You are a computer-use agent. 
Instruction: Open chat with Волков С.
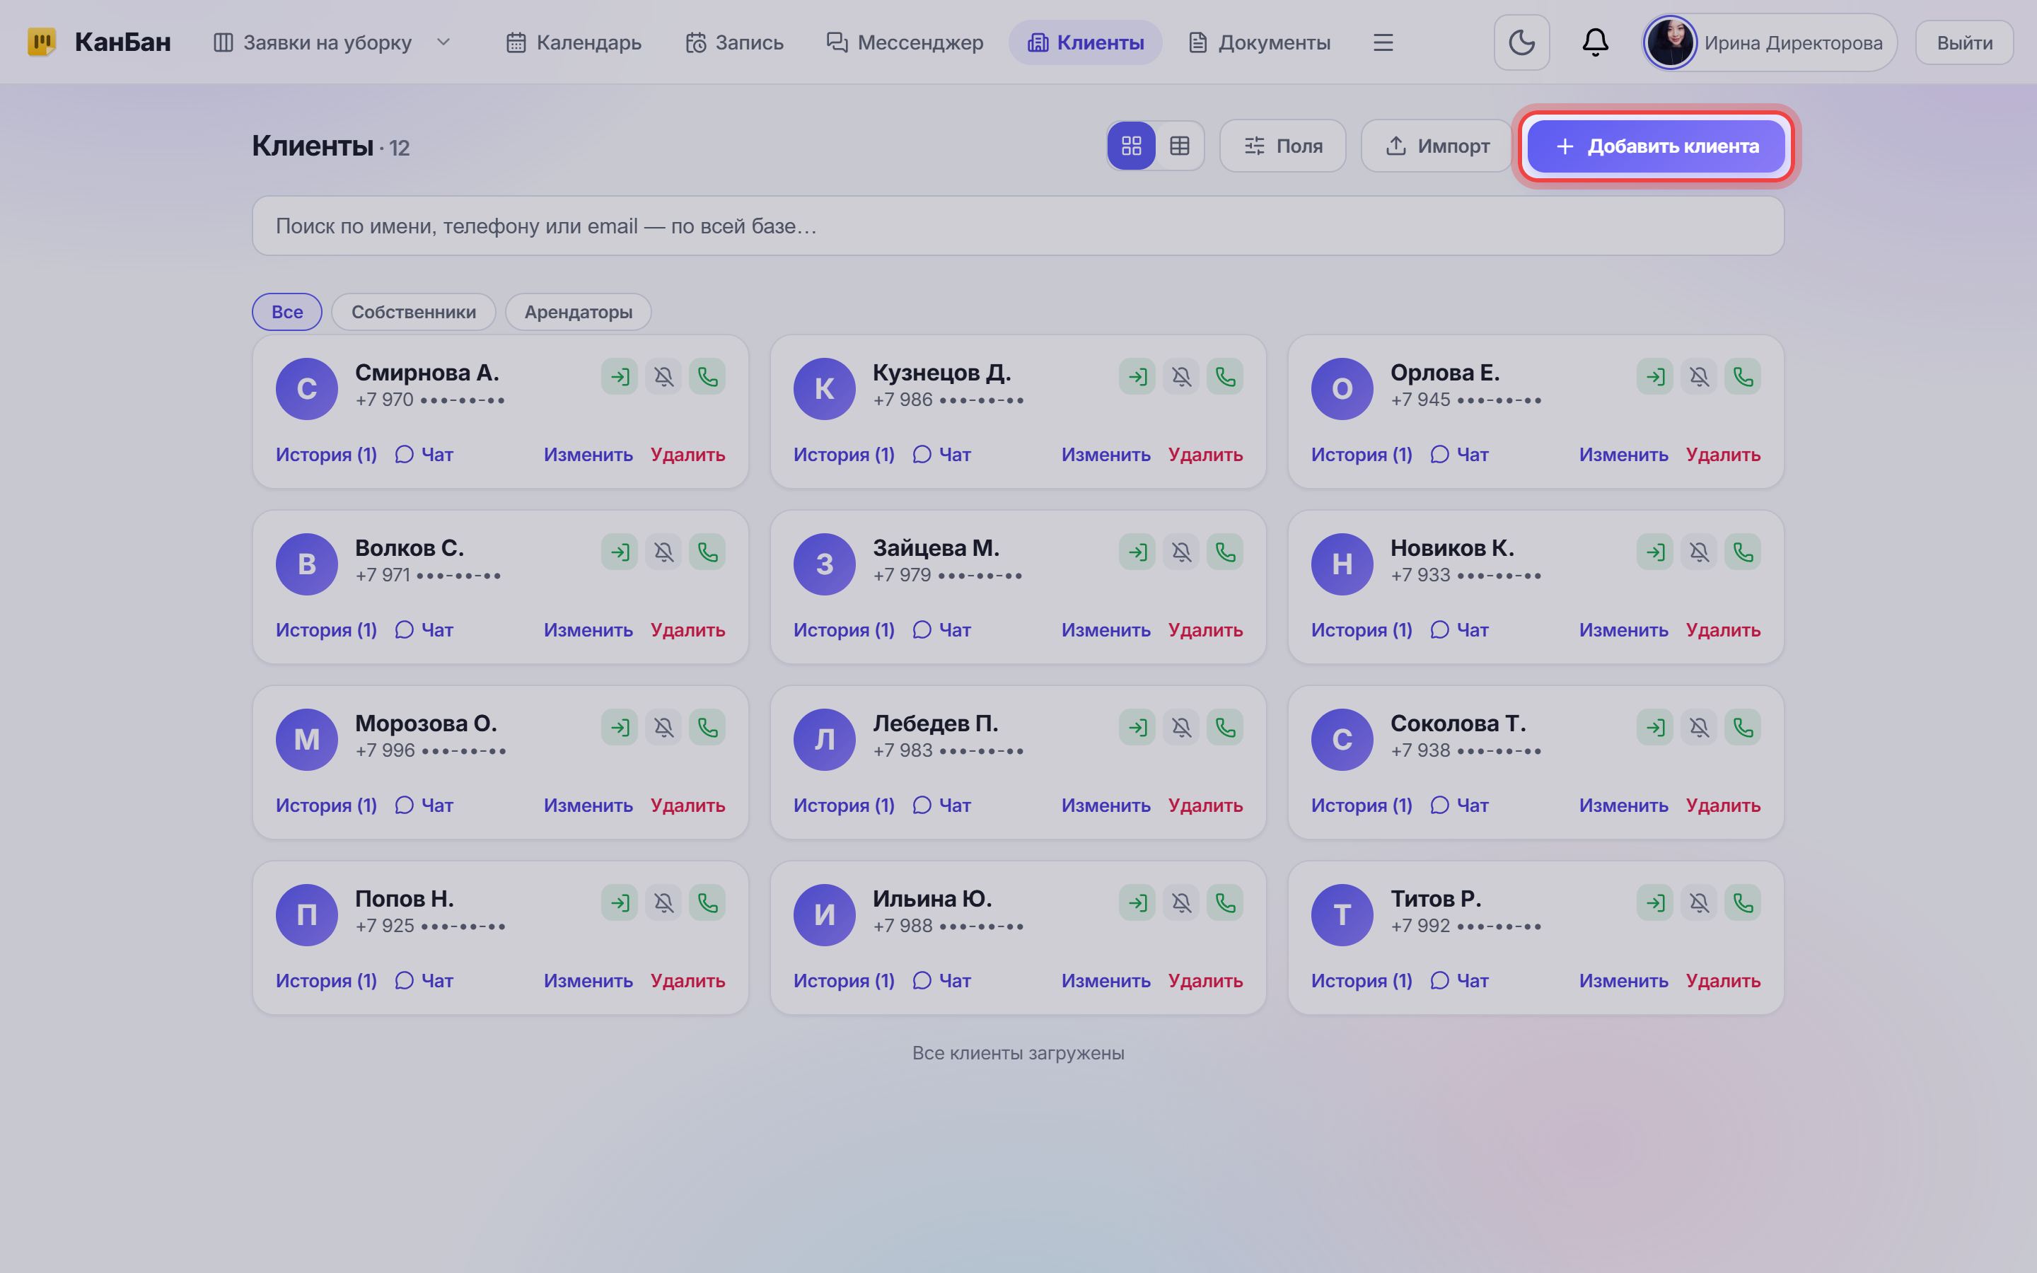[x=424, y=629]
